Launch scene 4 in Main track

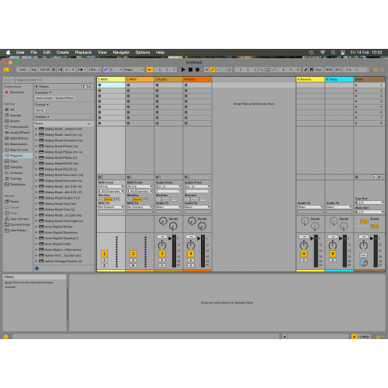[x=356, y=101]
